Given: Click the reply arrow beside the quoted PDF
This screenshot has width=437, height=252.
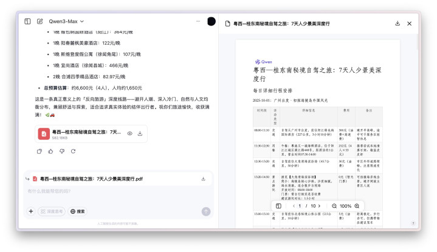Looking at the screenshot, I should click(27, 179).
